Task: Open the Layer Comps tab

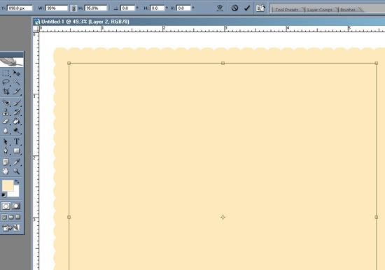Action: pyautogui.click(x=319, y=10)
